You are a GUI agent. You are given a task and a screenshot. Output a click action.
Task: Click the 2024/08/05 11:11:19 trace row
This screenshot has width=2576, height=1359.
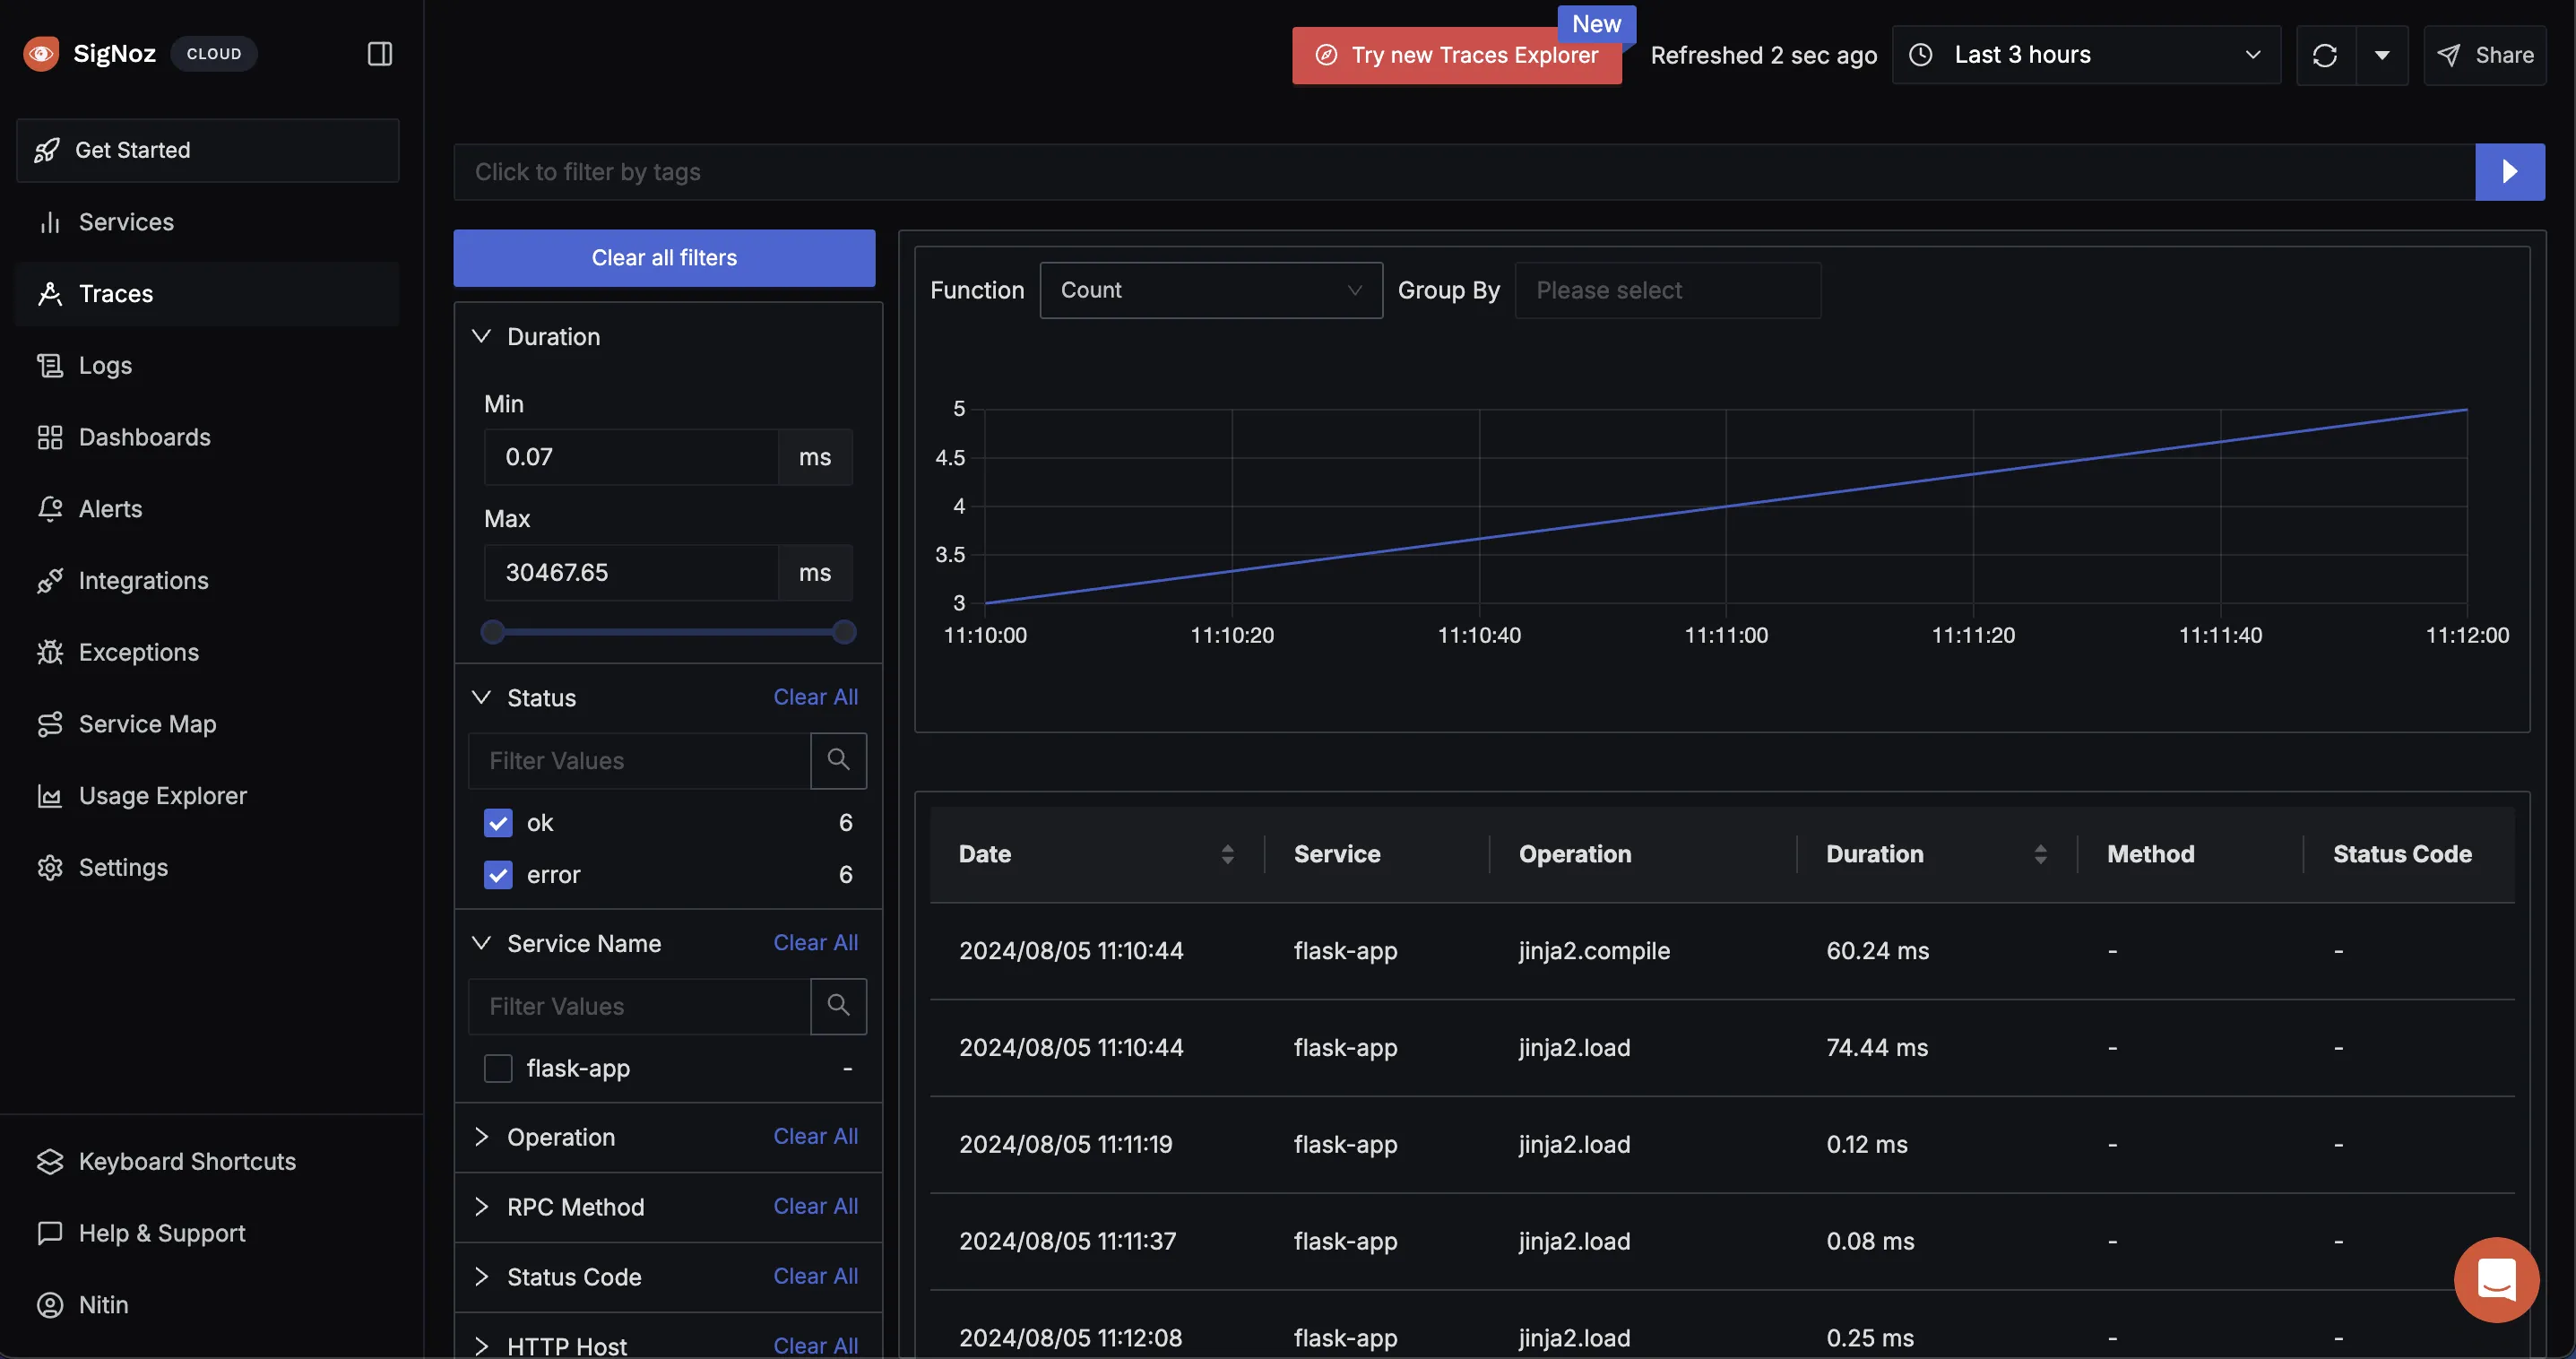1722,1145
